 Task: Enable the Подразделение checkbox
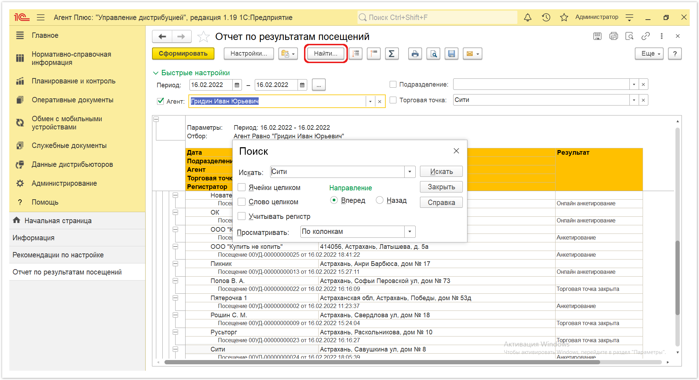coord(393,84)
